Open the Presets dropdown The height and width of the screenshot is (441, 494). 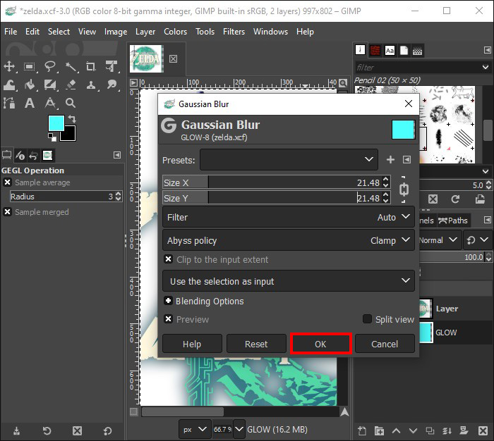tap(289, 160)
